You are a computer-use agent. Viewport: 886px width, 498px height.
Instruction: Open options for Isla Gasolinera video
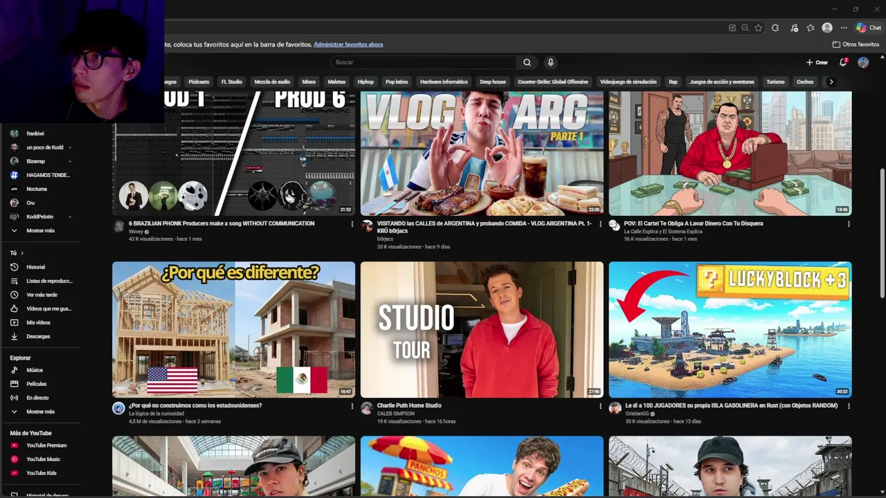[849, 406]
